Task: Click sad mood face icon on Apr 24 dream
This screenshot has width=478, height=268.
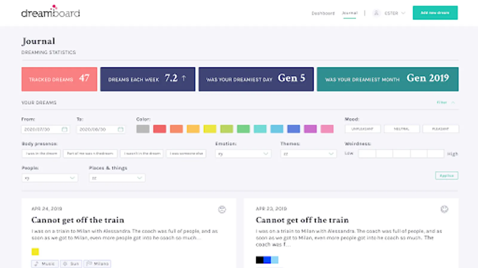Action: tap(222, 209)
